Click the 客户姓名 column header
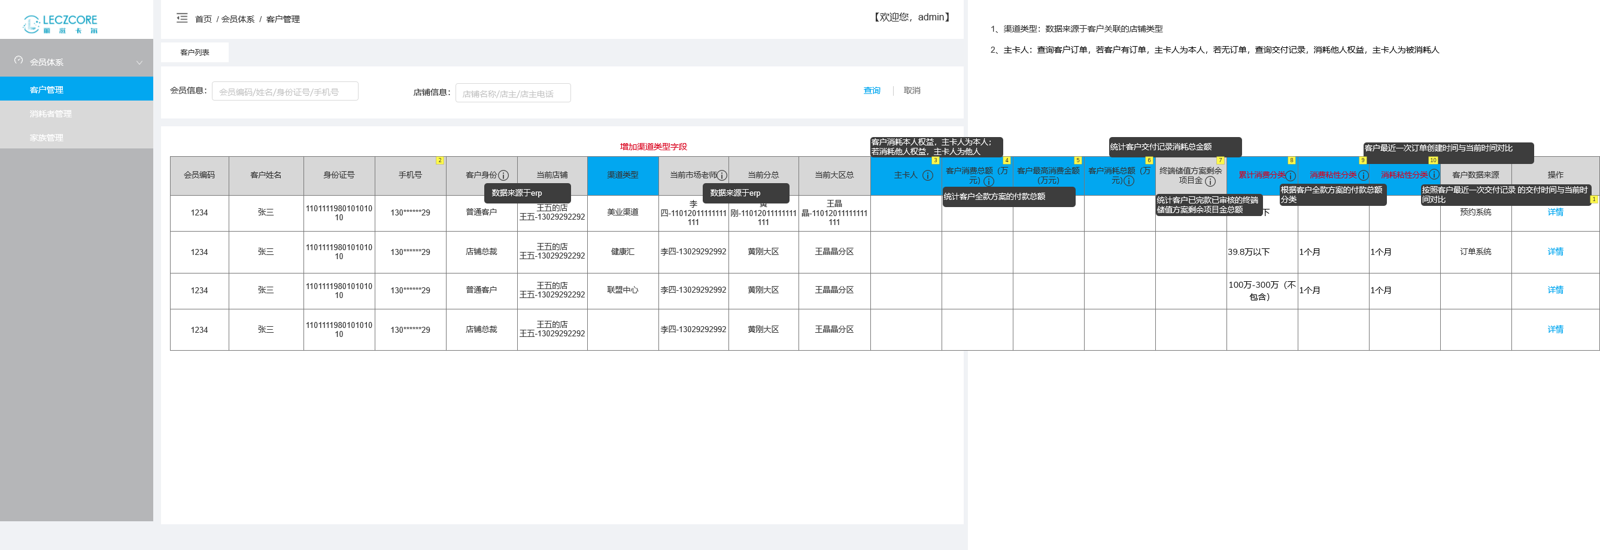The width and height of the screenshot is (1600, 550). 266,176
